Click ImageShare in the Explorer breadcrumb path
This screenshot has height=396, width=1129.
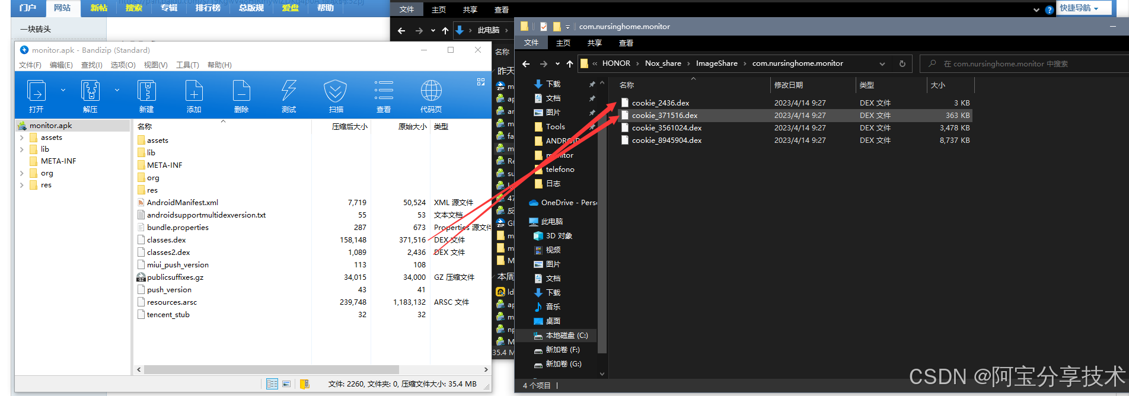point(717,63)
